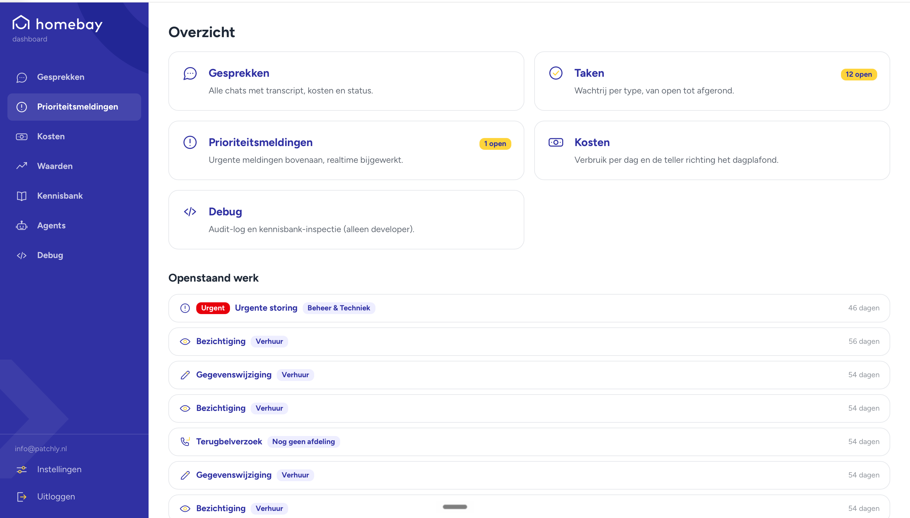Screen dimensions: 910x518
Task: Open the Kosten overview card title
Action: click(592, 143)
